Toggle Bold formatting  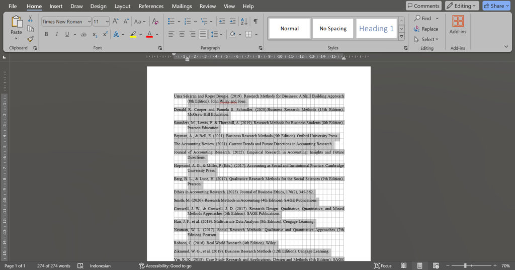(46, 35)
